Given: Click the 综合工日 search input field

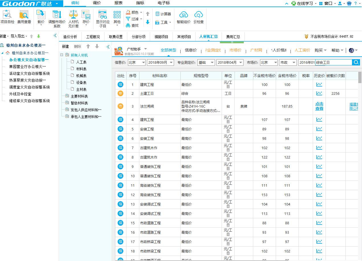Looking at the screenshot, I should pyautogui.click(x=334, y=63).
